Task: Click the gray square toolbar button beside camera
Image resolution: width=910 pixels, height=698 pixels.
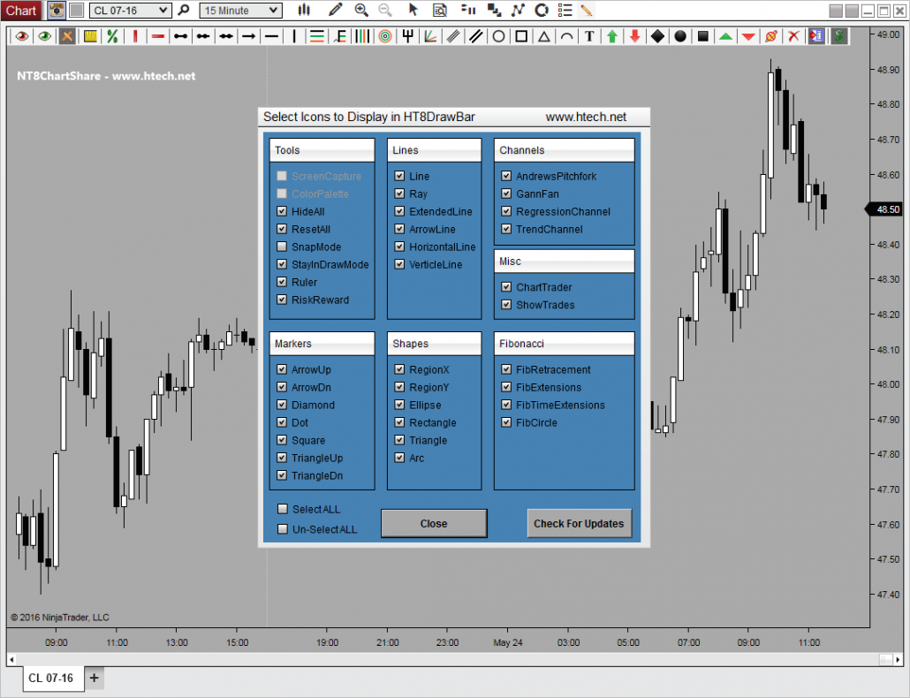Action: [x=77, y=10]
